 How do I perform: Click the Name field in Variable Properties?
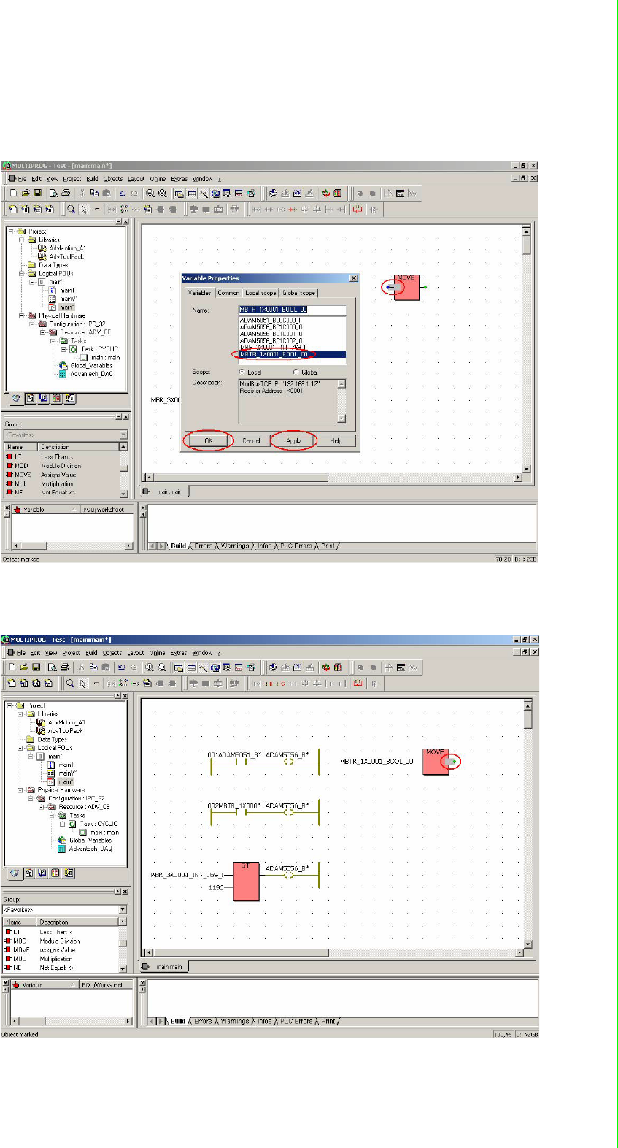[292, 310]
